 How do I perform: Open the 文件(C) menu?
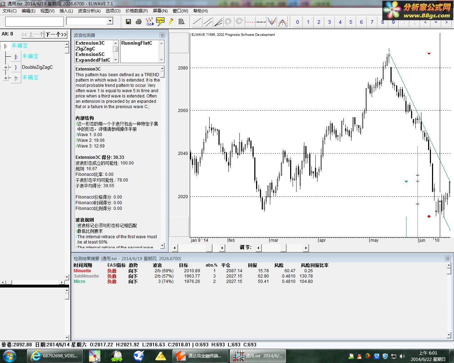pyautogui.click(x=10, y=11)
